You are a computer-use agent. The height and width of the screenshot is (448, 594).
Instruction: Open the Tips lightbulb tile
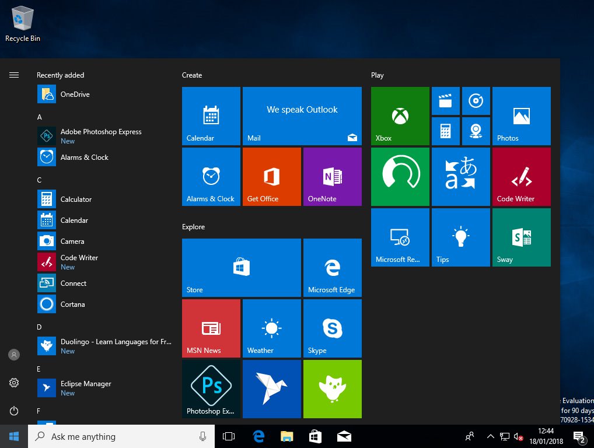pos(460,237)
